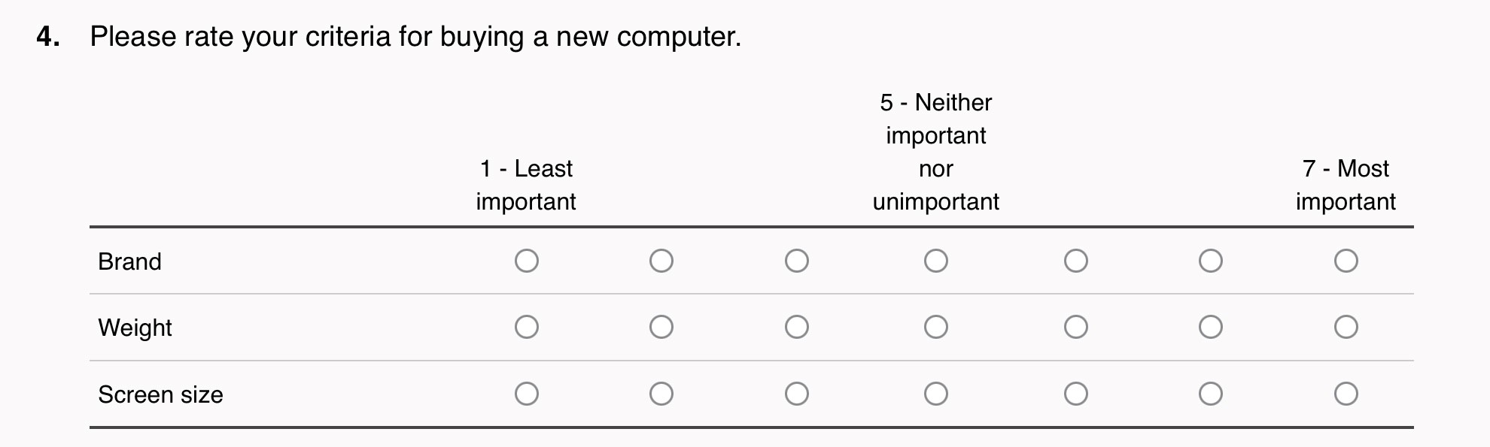This screenshot has width=1490, height=447.
Task: Select third radio option in Brand row
Action: (796, 261)
